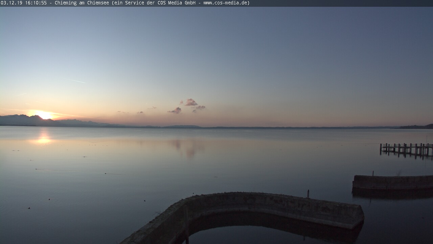Click the timestamp 03.12.19 16:10:55
The width and height of the screenshot is (433, 244).
pyautogui.click(x=24, y=3)
